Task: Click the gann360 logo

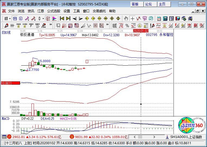Action: pos(192,125)
